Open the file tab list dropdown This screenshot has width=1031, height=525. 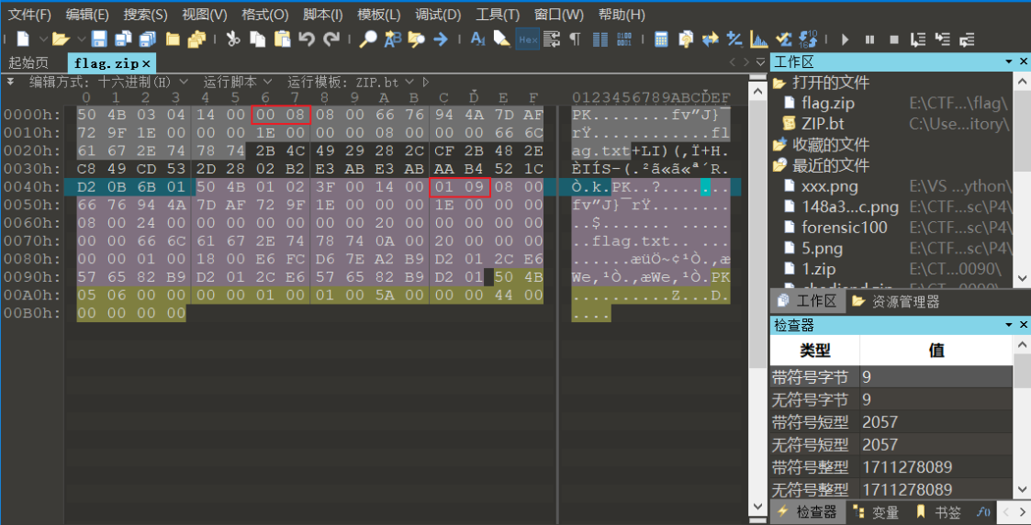(x=761, y=63)
